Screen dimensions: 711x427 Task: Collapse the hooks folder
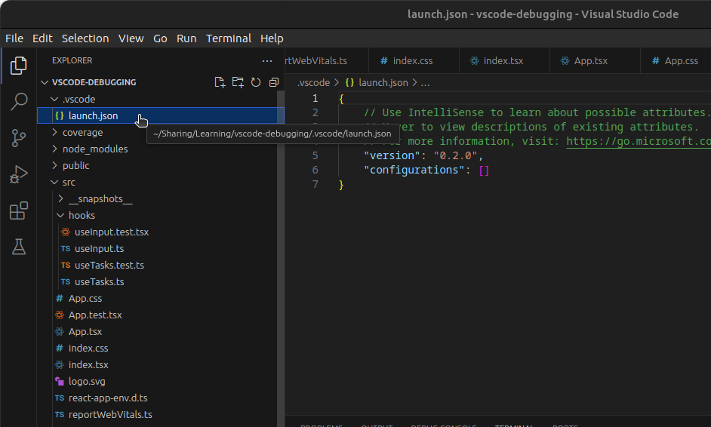pos(82,215)
